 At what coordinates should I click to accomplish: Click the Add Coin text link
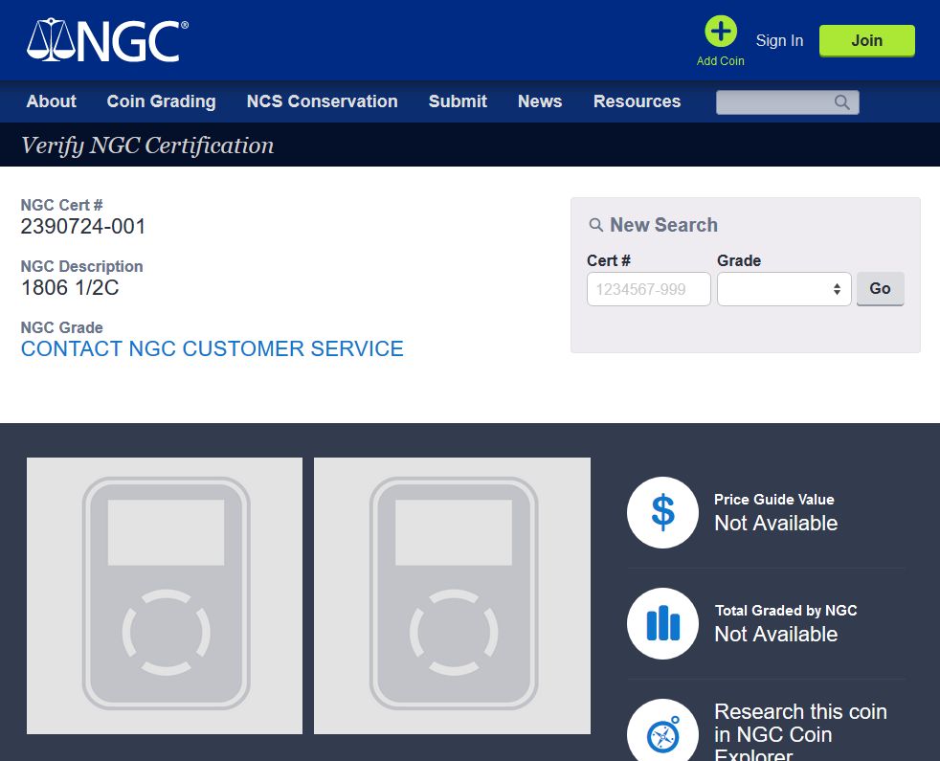[x=721, y=61]
